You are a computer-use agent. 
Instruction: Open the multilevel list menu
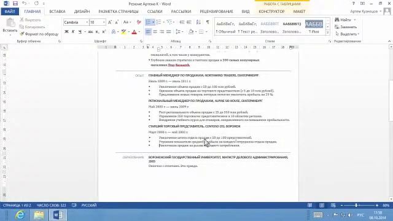point(171,22)
